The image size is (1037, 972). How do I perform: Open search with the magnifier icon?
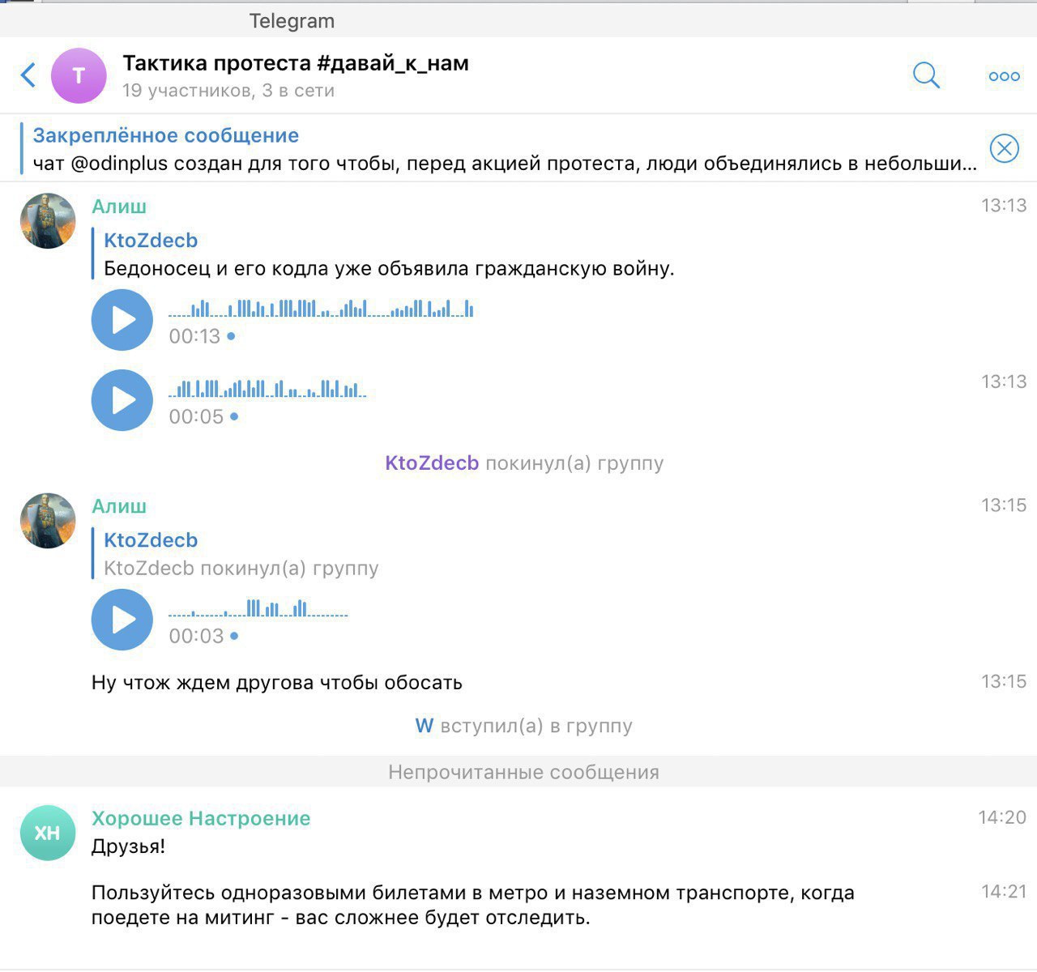(x=926, y=75)
